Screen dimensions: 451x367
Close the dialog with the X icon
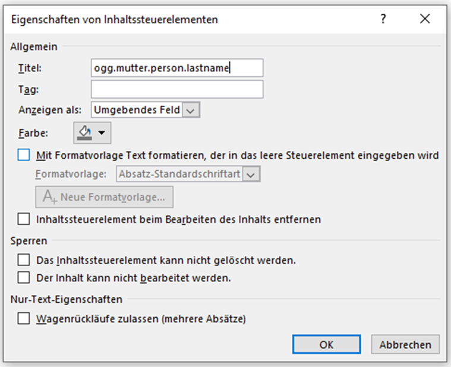[424, 19]
